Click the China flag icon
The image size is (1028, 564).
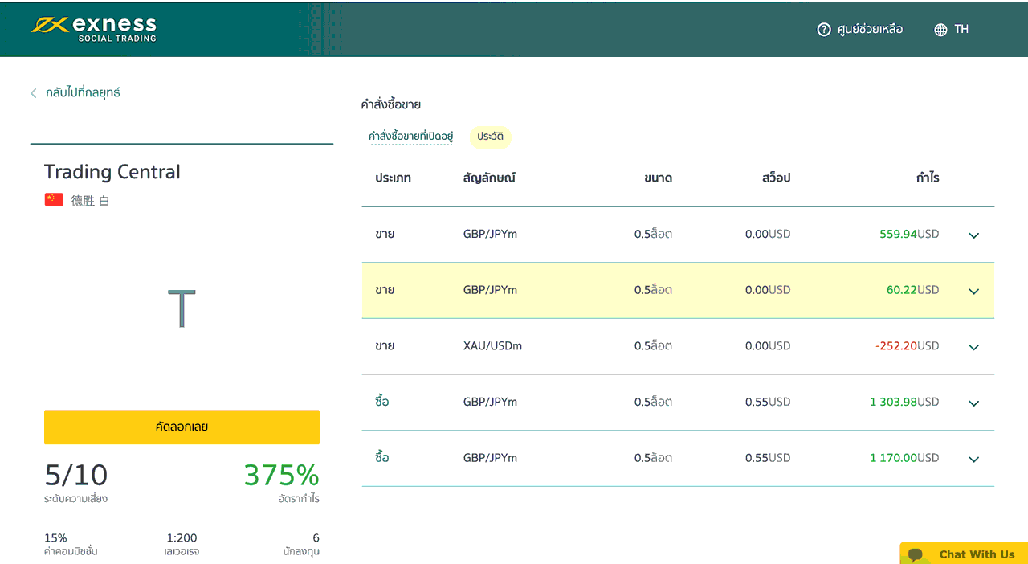(x=54, y=200)
